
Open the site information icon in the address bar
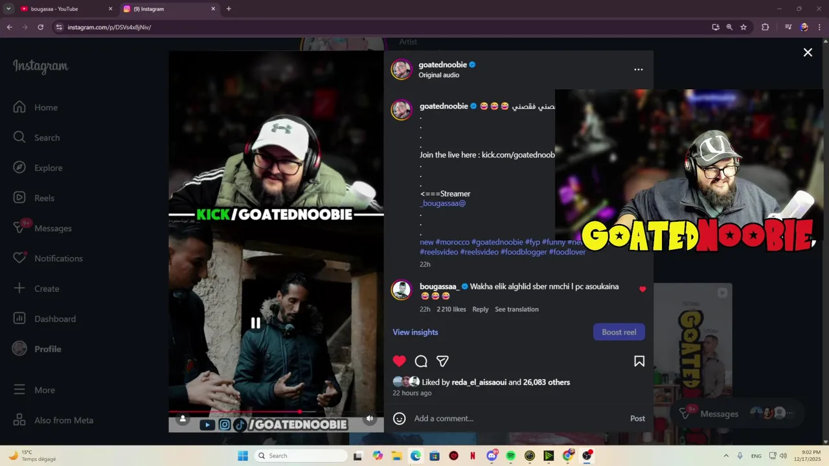pos(59,27)
